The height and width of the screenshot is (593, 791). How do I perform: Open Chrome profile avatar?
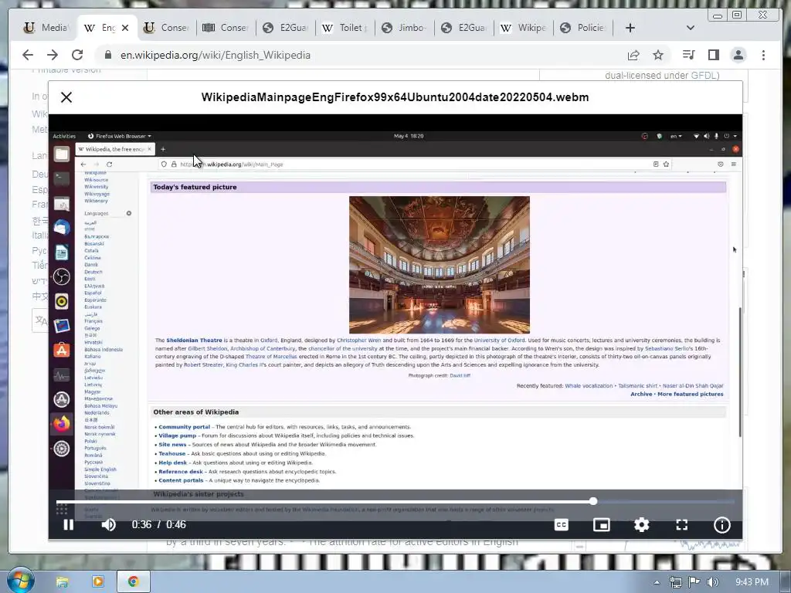738,55
